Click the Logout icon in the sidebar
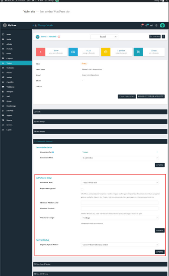 tap(3, 130)
